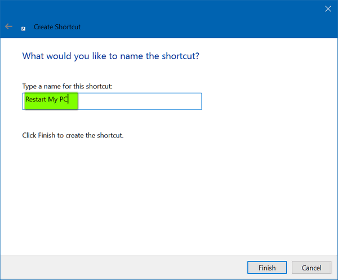The width and height of the screenshot is (338, 280).
Task: Click the word "Finish" in the instruction sentence
Action: pos(47,135)
